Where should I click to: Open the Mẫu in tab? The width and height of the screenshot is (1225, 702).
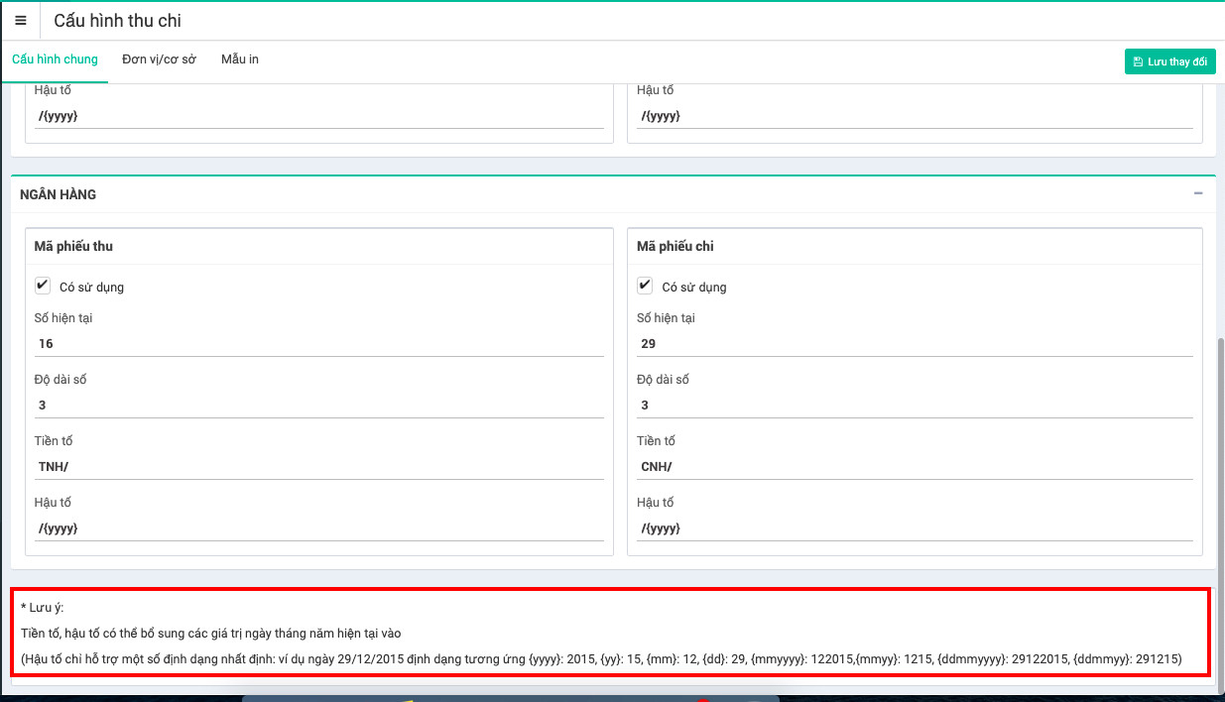click(x=239, y=59)
